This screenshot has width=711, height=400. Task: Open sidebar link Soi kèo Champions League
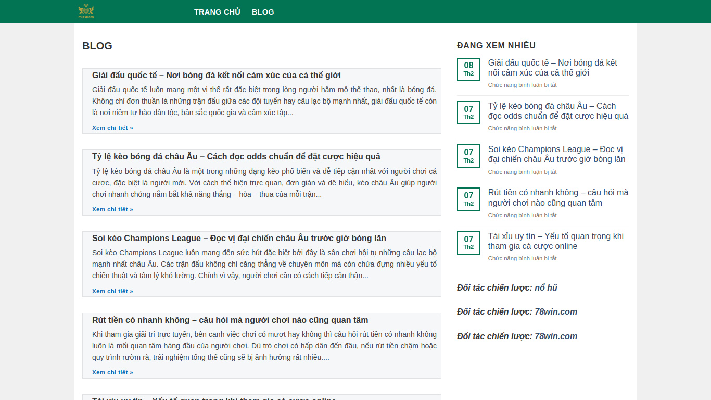click(557, 154)
